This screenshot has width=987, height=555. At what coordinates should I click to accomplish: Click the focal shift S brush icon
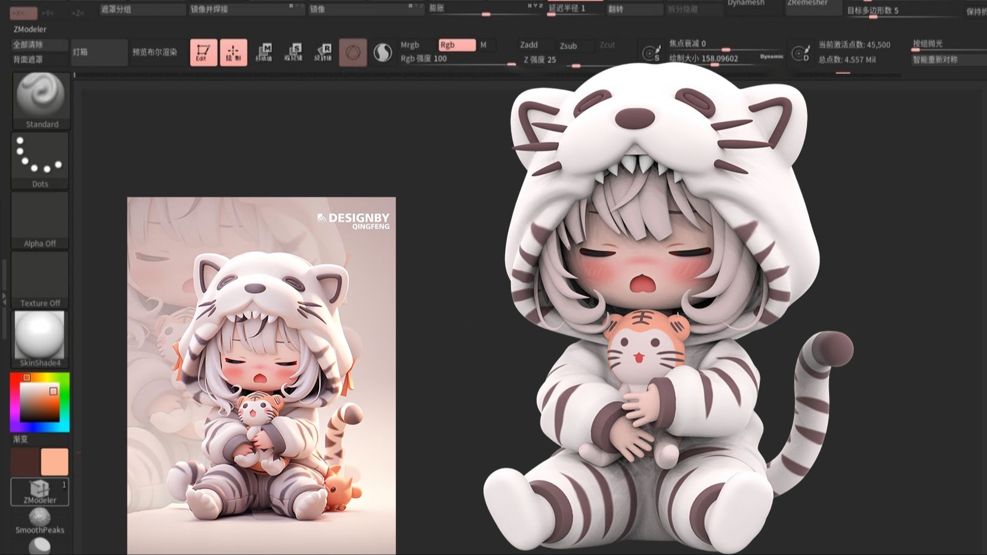651,52
